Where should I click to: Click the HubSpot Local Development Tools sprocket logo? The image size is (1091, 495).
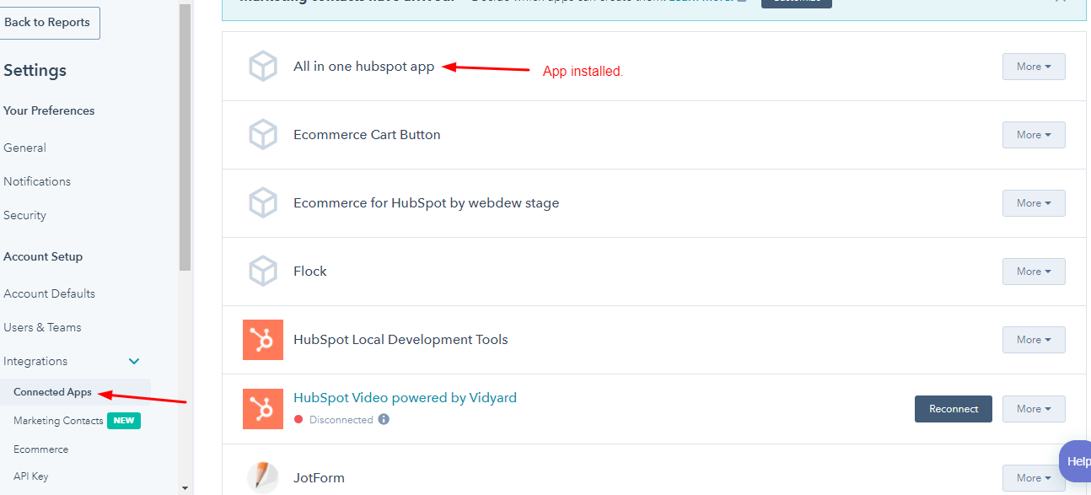263,340
